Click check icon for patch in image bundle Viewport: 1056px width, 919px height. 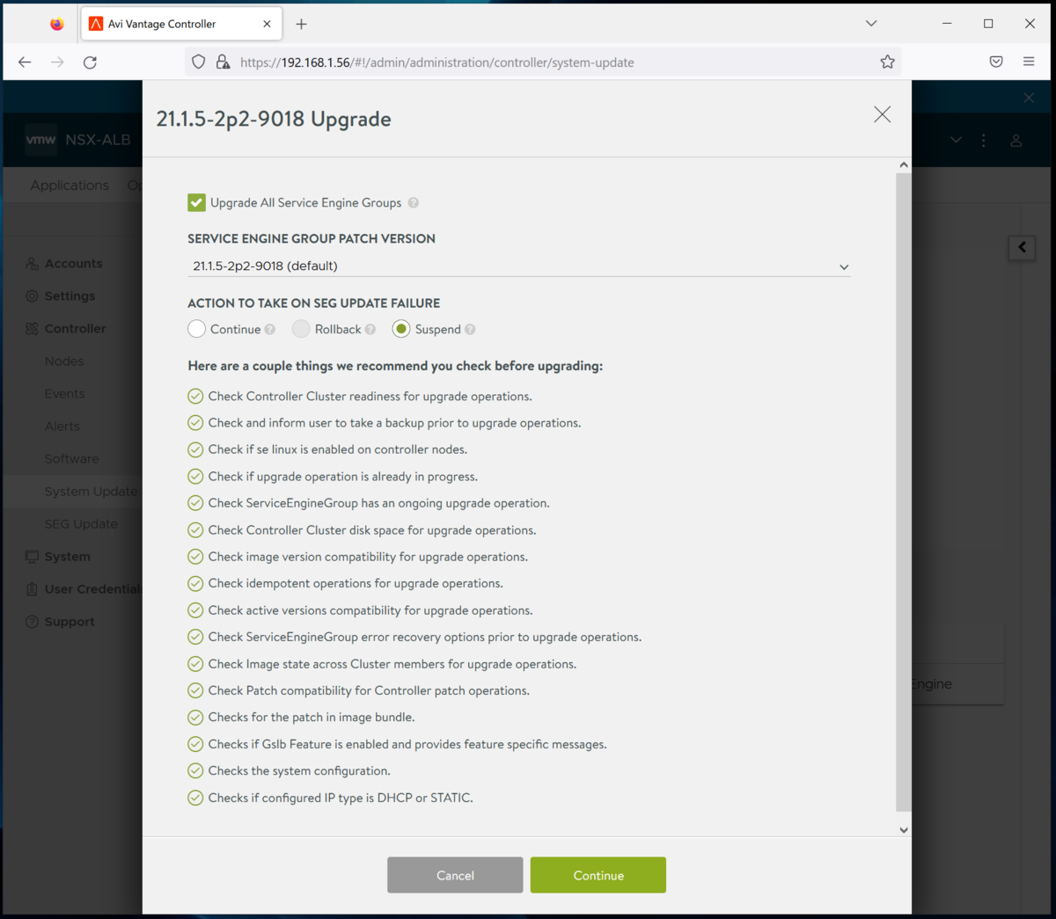195,718
